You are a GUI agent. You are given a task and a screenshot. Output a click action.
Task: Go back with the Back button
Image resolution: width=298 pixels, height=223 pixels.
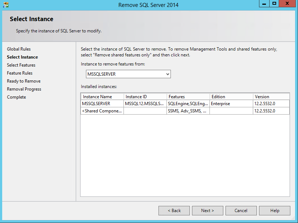click(x=174, y=211)
